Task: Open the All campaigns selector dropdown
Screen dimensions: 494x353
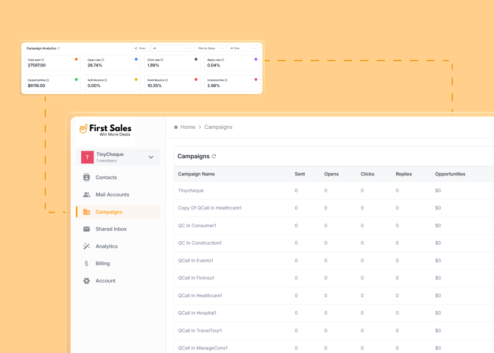Action: (171, 48)
